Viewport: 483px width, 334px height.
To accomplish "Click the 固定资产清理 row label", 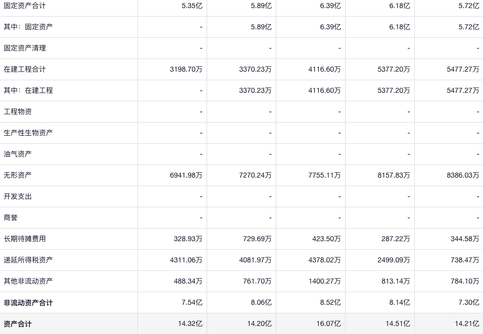I will tap(24, 48).
